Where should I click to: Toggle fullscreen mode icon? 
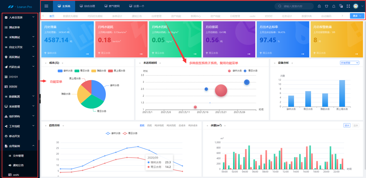pyautogui.click(x=348, y=6)
